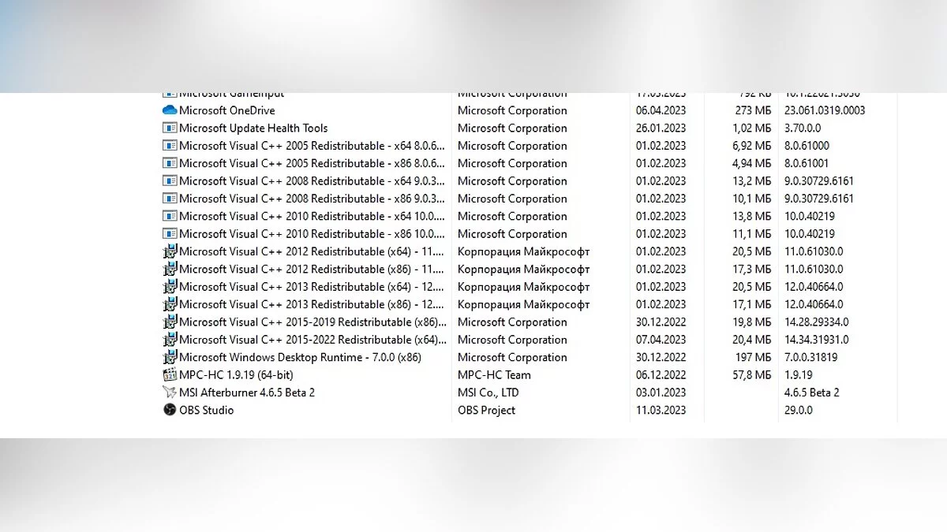Click publisher "MPC-HC Team"
The height and width of the screenshot is (532, 947).
click(x=494, y=374)
